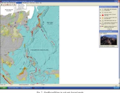The image size is (120, 93).
Task: Click the volcano photo thumbnail
Action: 109,40
